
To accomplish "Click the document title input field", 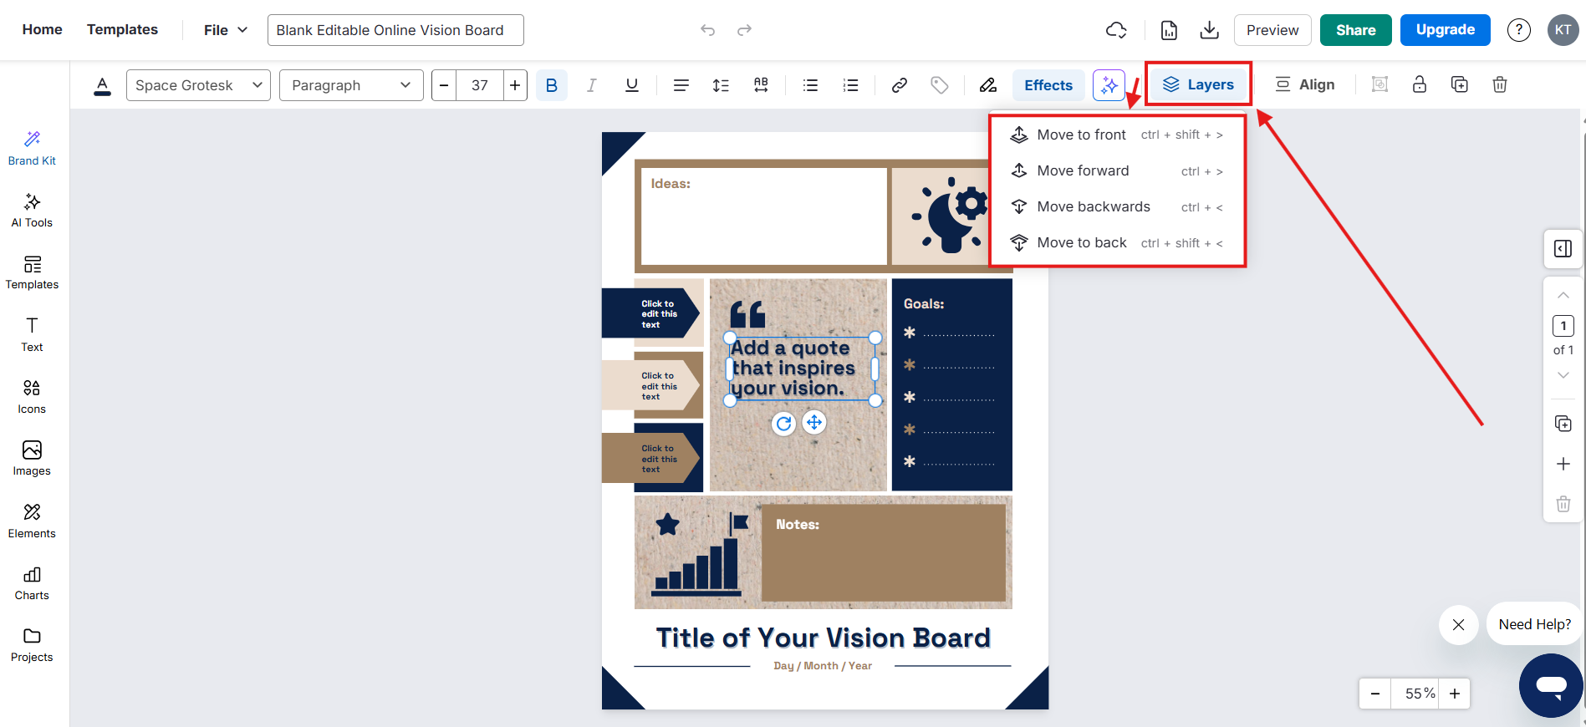I will [x=395, y=30].
